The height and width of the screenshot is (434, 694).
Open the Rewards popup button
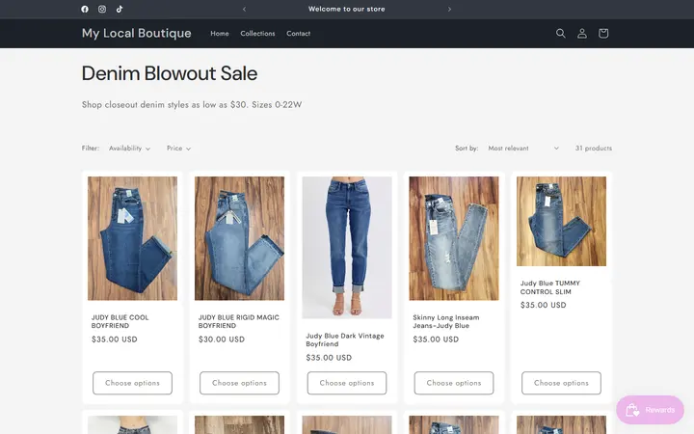(650, 410)
